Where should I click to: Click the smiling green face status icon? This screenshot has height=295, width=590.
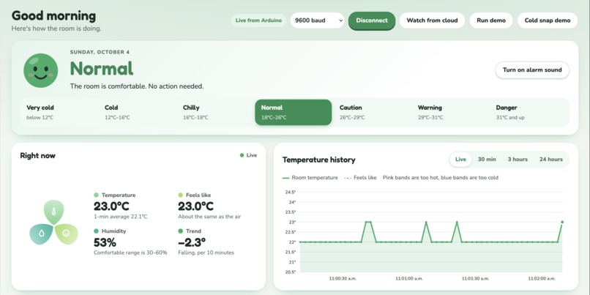pos(41,70)
